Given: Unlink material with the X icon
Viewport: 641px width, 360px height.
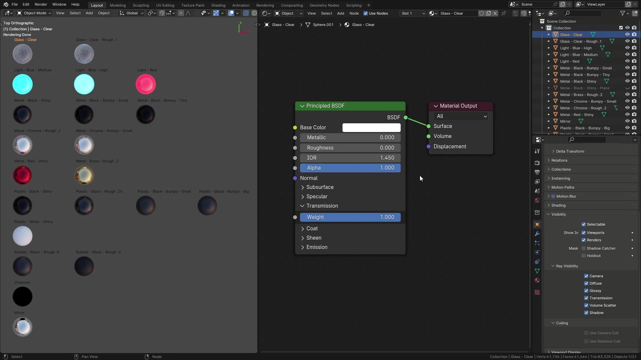Looking at the screenshot, I should coord(495,13).
